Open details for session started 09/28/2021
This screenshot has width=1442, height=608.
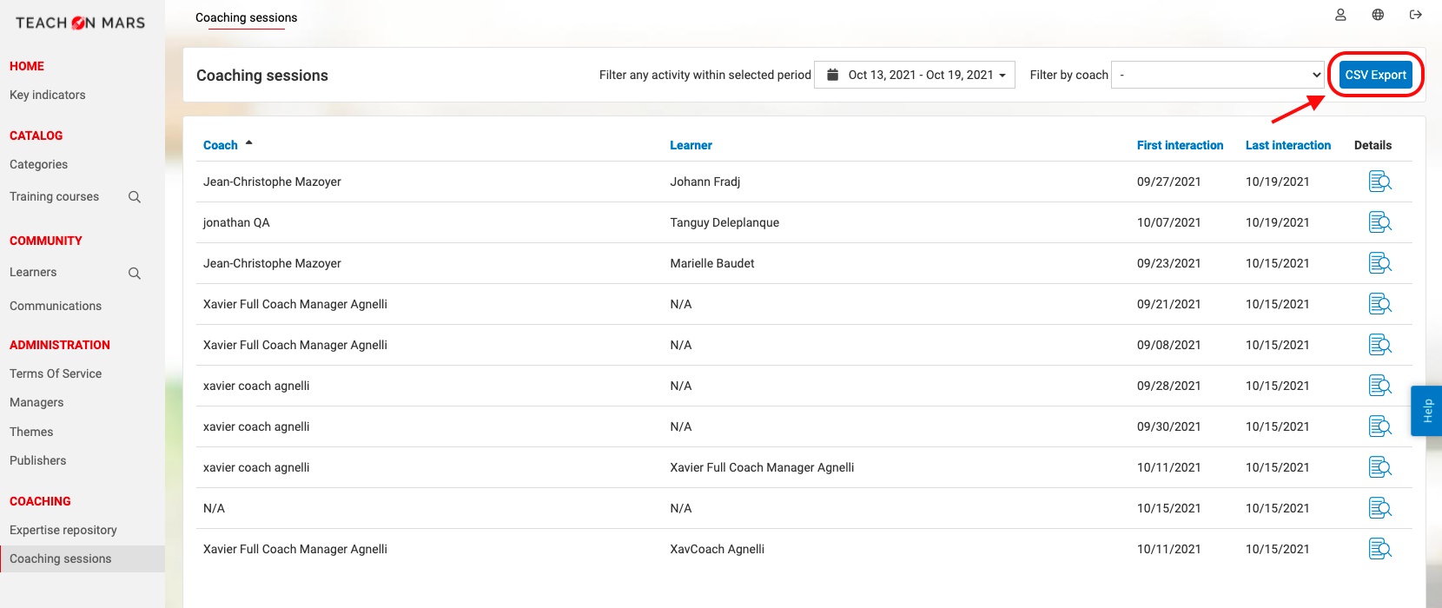pos(1379,386)
